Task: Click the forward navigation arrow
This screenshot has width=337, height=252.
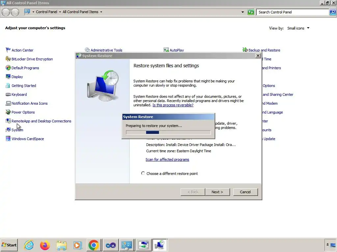Action: (15, 12)
